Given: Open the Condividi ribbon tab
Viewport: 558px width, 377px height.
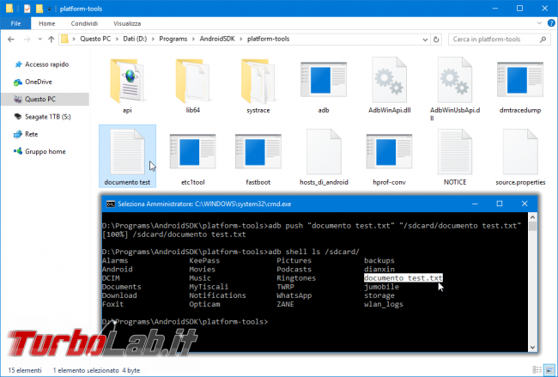Looking at the screenshot, I should pyautogui.click(x=84, y=23).
